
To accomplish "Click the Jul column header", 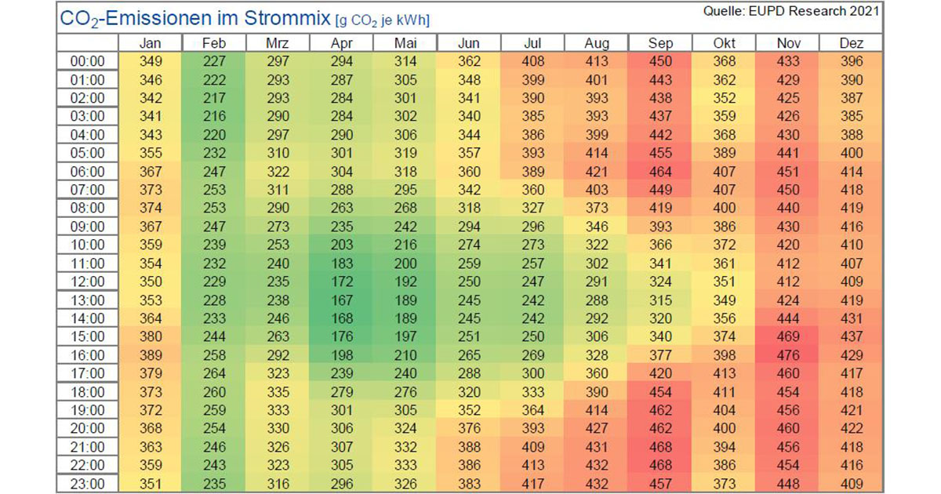I will [x=532, y=43].
